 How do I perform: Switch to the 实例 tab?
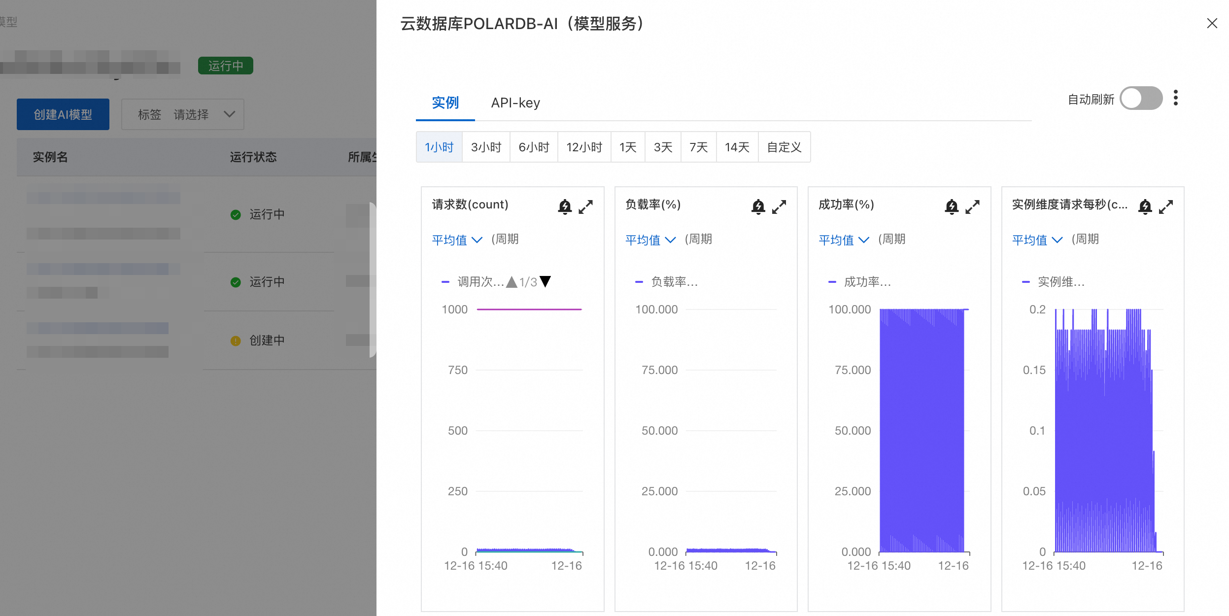(x=445, y=103)
